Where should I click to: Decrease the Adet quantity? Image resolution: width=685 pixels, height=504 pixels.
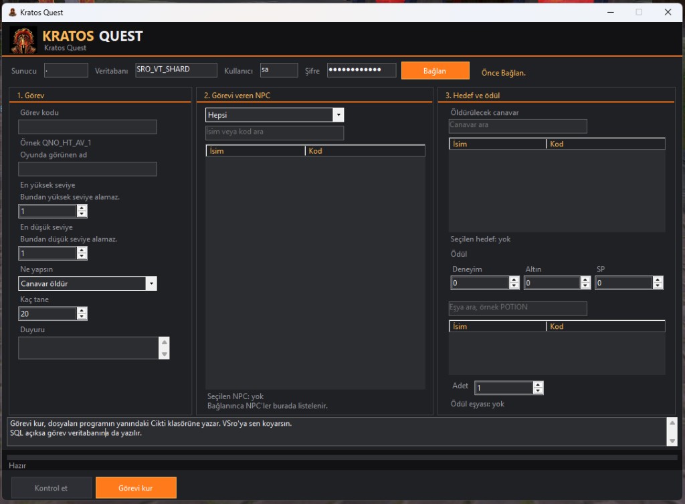(x=539, y=390)
